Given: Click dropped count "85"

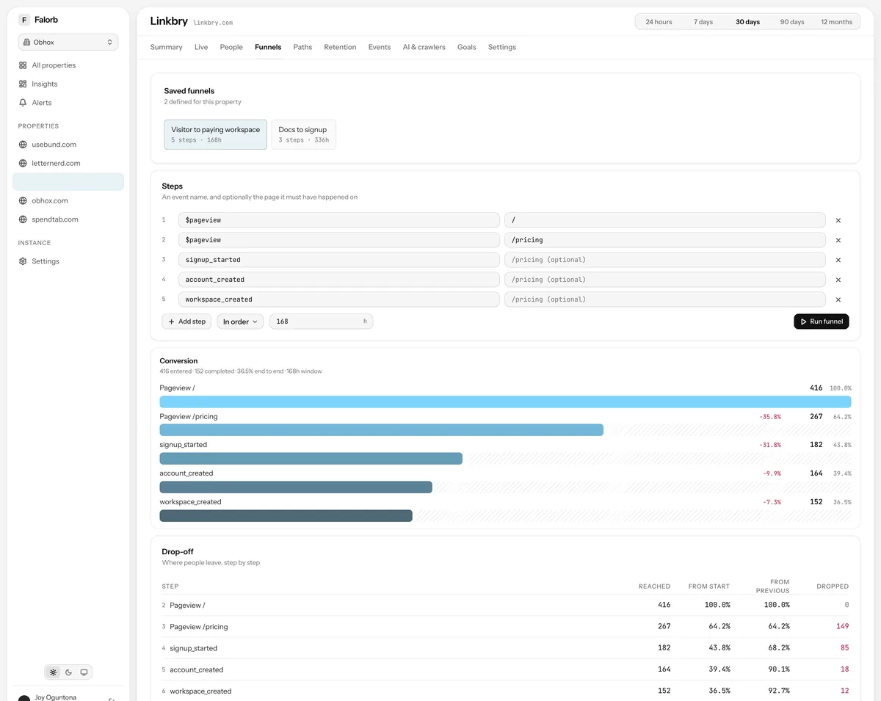Looking at the screenshot, I should tap(844, 648).
